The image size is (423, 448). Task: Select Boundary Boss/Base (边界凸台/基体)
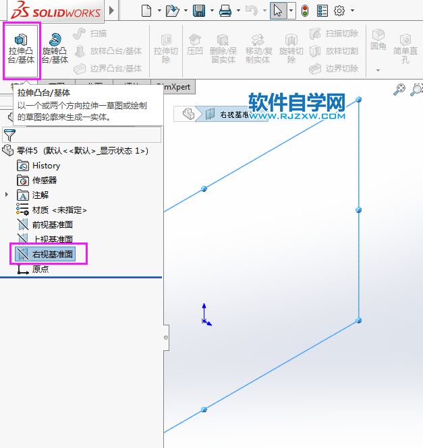[108, 69]
